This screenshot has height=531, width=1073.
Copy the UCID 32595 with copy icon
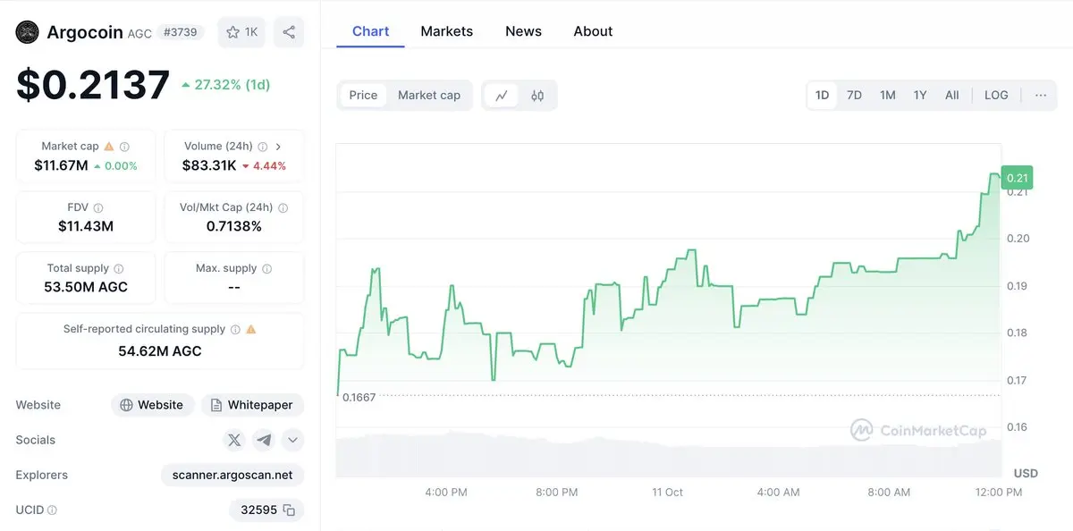(289, 510)
